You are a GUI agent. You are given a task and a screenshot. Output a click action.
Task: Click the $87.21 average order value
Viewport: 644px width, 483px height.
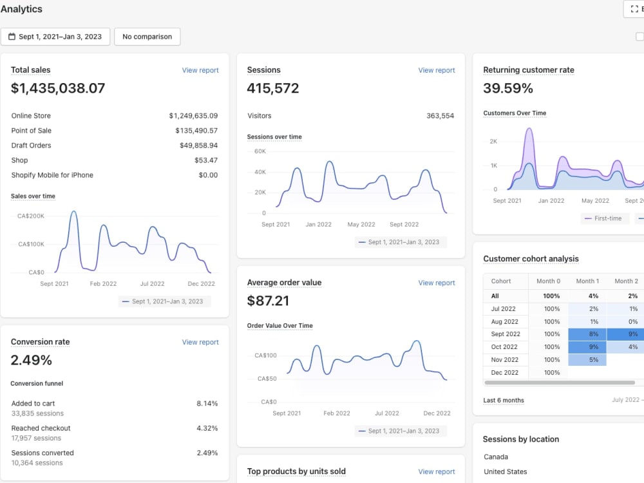click(268, 301)
